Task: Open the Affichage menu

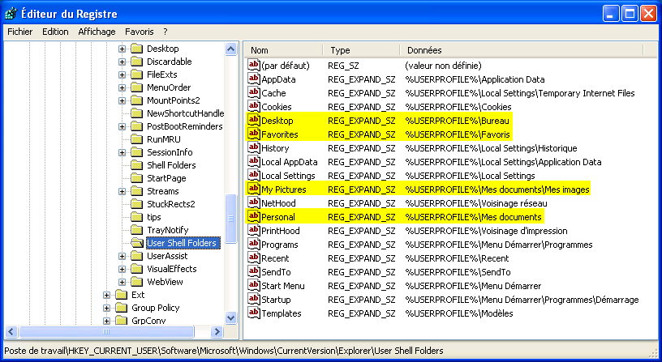Action: tap(97, 32)
